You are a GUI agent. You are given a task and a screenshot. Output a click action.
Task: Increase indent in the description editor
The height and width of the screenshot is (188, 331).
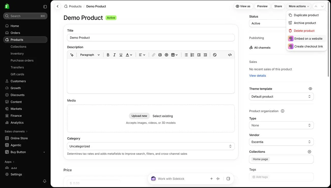click(x=205, y=55)
